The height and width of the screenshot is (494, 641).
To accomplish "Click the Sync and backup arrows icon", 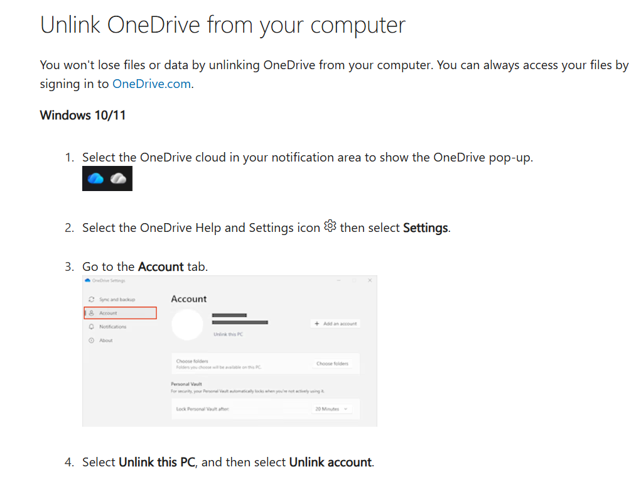I will (92, 299).
